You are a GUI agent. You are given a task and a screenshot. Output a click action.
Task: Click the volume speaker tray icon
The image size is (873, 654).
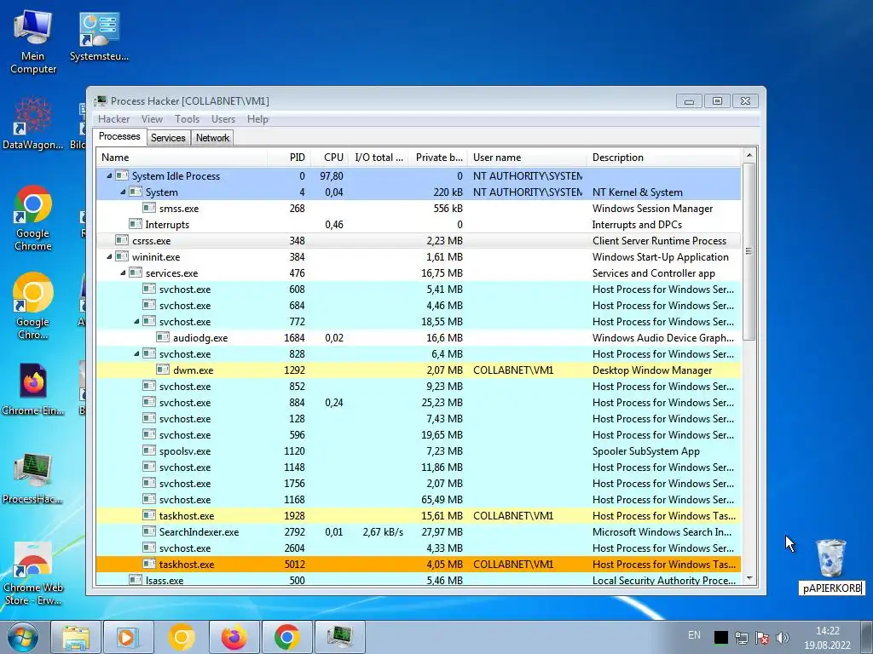pos(783,637)
